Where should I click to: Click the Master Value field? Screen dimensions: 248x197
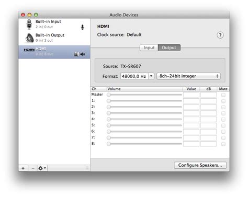pos(191,95)
